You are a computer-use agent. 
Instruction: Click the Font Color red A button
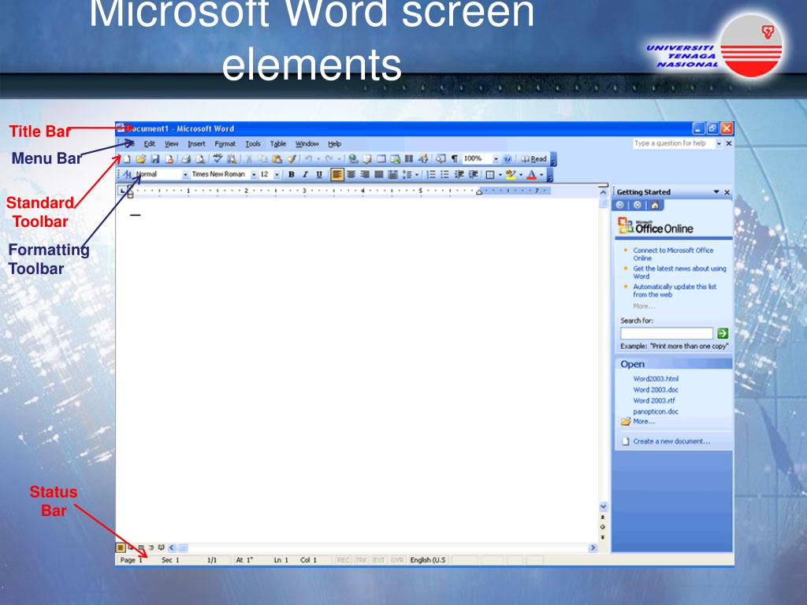coord(532,175)
